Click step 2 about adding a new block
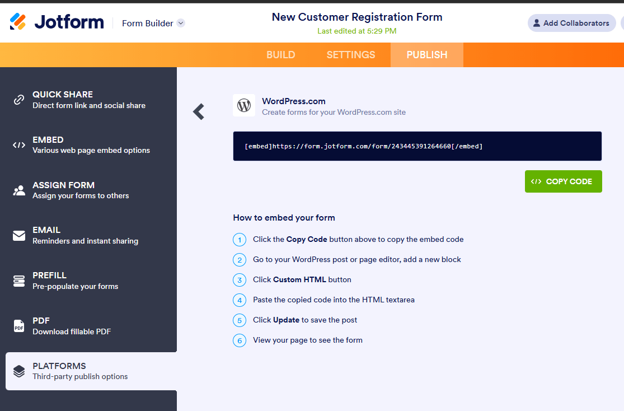The width and height of the screenshot is (624, 411). pos(357,260)
